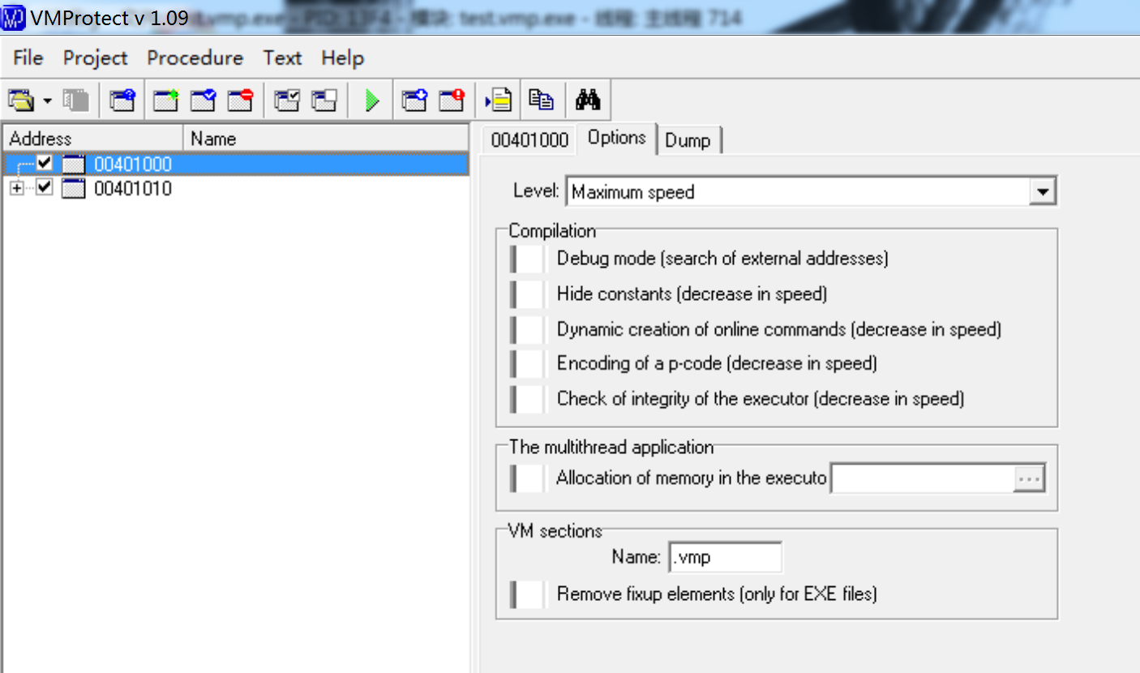Enable the Hide constants option
1140x673 pixels.
528,294
